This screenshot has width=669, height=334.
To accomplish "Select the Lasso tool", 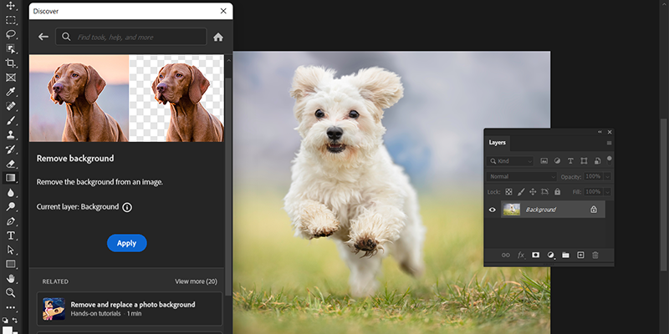I will click(x=11, y=34).
